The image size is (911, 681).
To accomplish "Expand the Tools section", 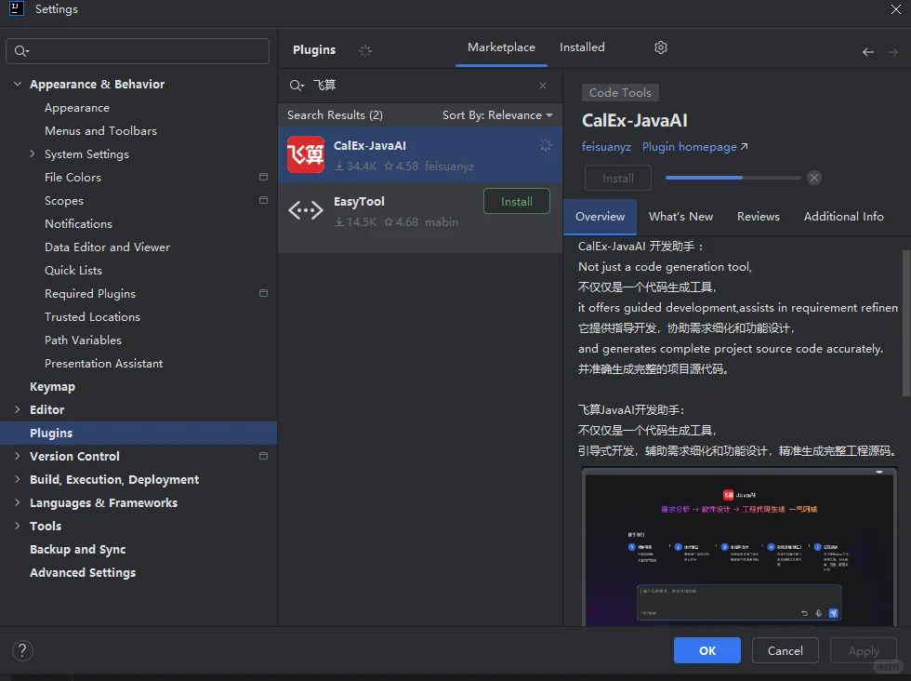I will click(x=18, y=526).
